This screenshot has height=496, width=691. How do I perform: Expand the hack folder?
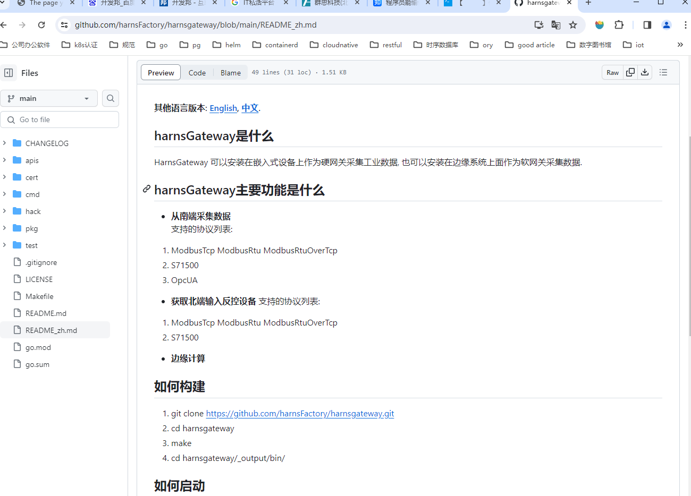(x=4, y=211)
